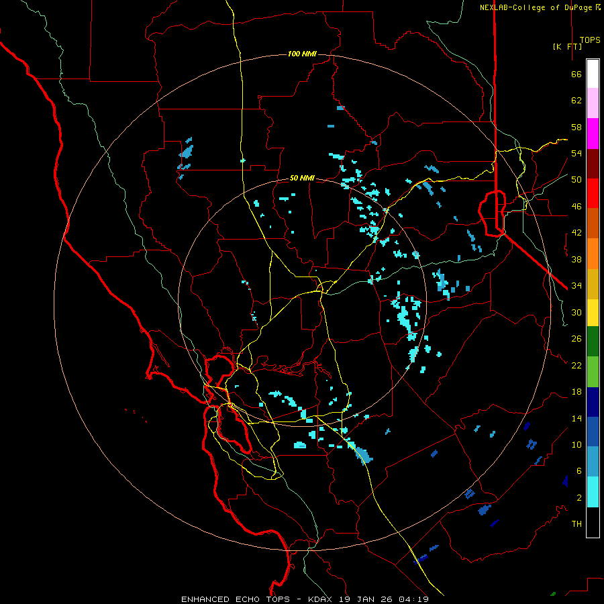This screenshot has width=604, height=604.
Task: Select the light pink legend color band
Action: coord(593,103)
